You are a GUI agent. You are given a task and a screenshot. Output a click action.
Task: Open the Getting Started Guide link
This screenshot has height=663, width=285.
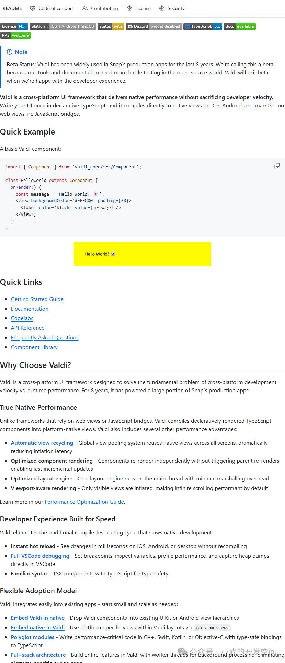(x=37, y=299)
